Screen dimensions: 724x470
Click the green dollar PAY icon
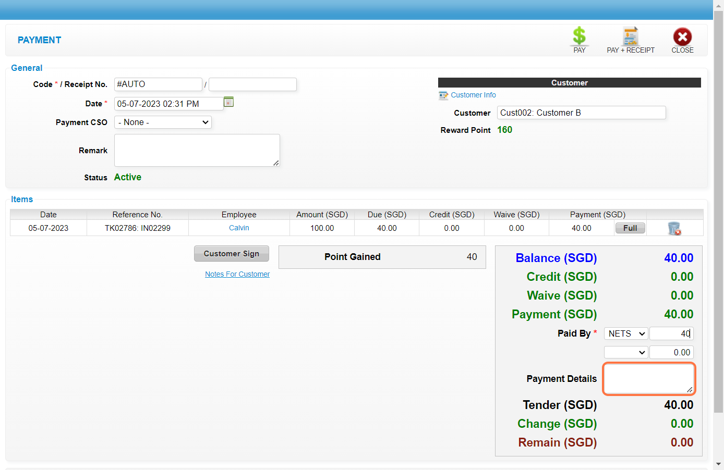pyautogui.click(x=579, y=36)
